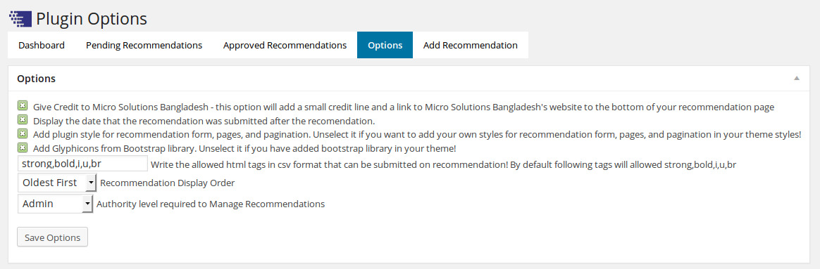This screenshot has height=269, width=820.
Task: Untick Add Glyphicons from Bootstrap library
Action: 23,147
